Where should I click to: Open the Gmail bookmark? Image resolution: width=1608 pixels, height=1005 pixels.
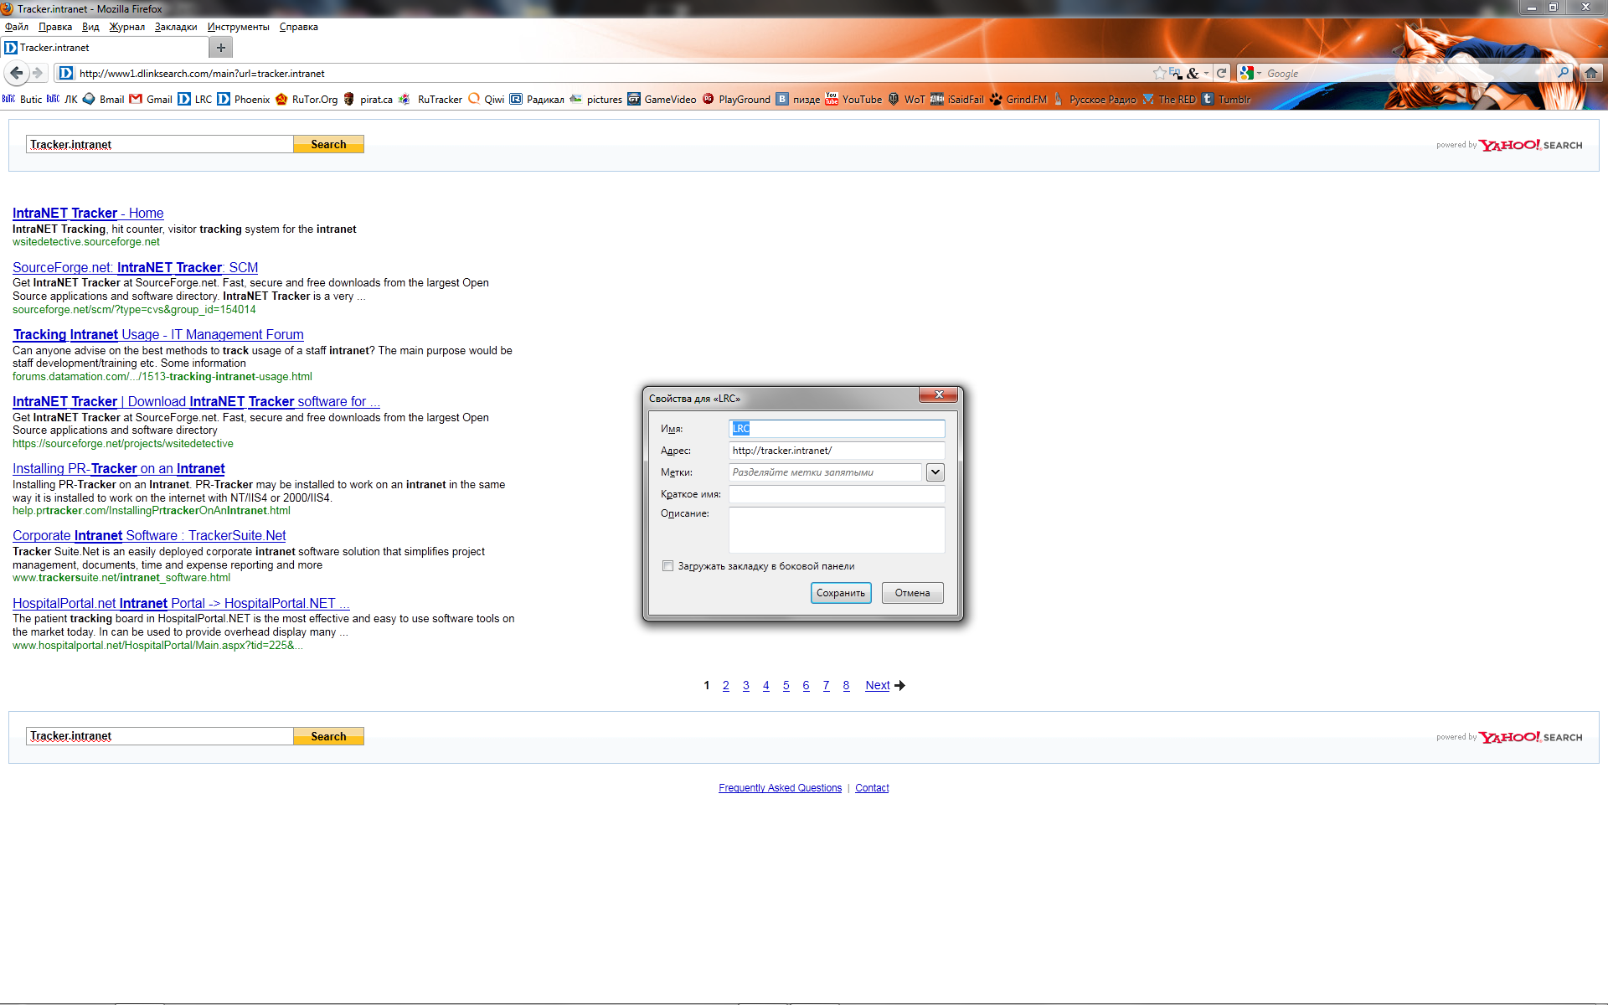click(151, 99)
